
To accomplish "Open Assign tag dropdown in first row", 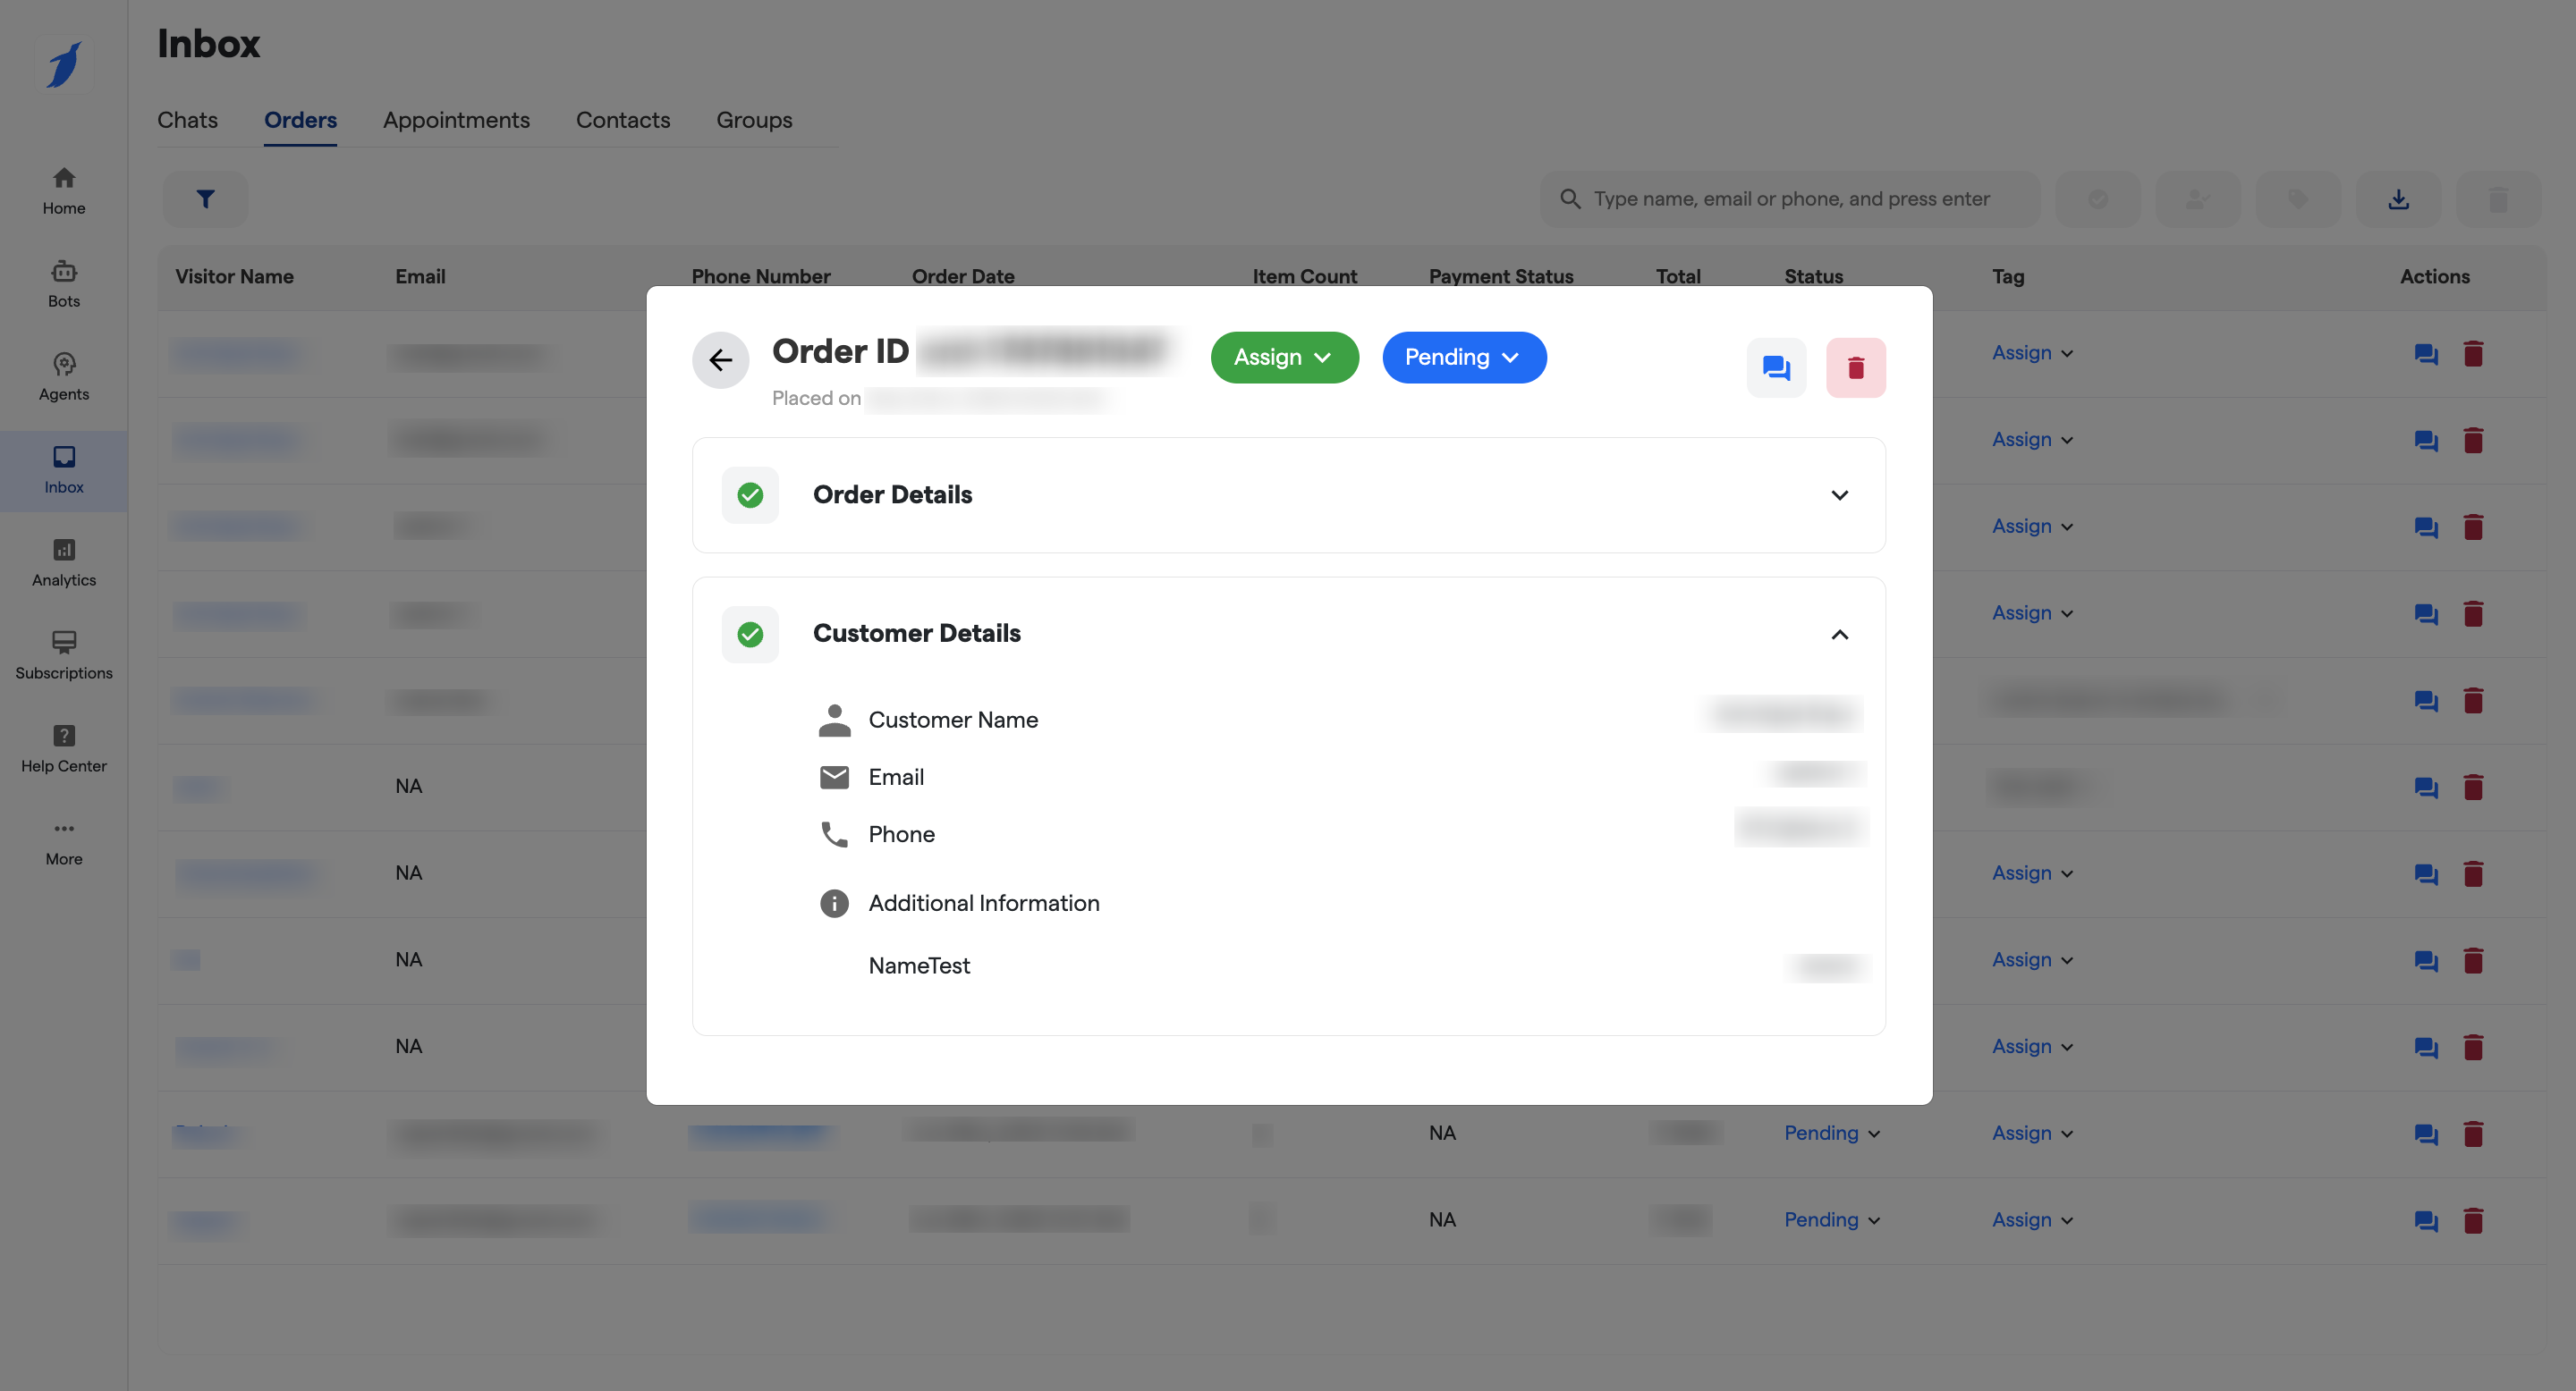I will 2032,353.
